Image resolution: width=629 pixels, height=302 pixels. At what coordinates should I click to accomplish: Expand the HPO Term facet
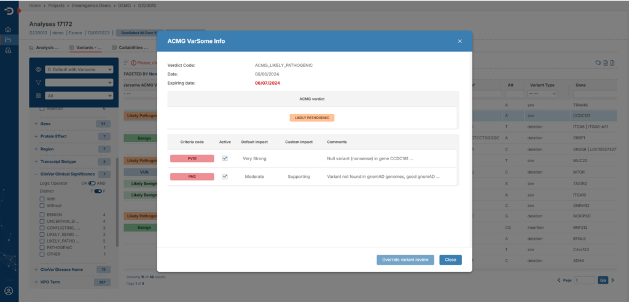click(36, 282)
